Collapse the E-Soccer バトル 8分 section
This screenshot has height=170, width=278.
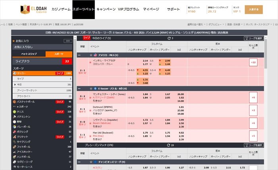(79, 88)
